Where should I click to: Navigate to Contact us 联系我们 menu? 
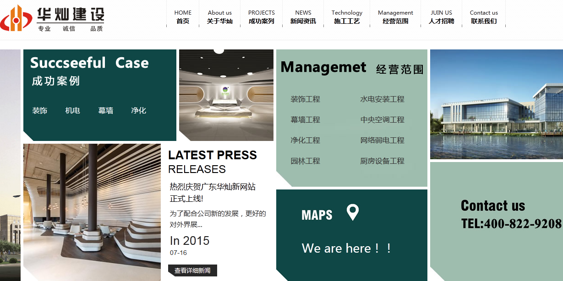pos(483,17)
